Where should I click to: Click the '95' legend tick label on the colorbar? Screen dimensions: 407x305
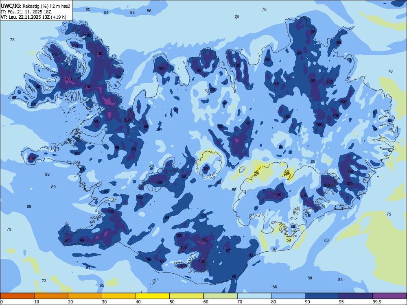[x=341, y=302]
